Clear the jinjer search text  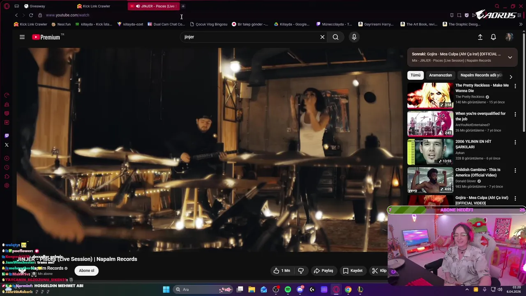point(322,37)
